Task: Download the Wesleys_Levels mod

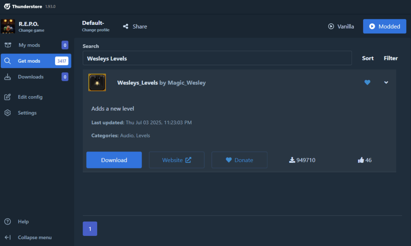Action: pos(114,160)
